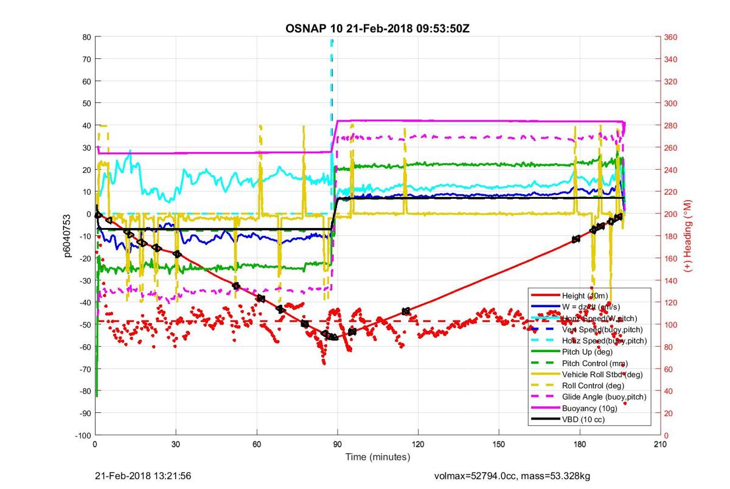Image resolution: width=730 pixels, height=489 pixels.
Task: Click right heading-axis tick label "360"
Action: (x=671, y=37)
